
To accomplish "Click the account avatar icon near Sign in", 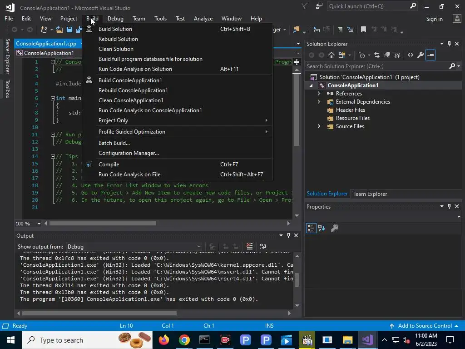I will 457,19.
